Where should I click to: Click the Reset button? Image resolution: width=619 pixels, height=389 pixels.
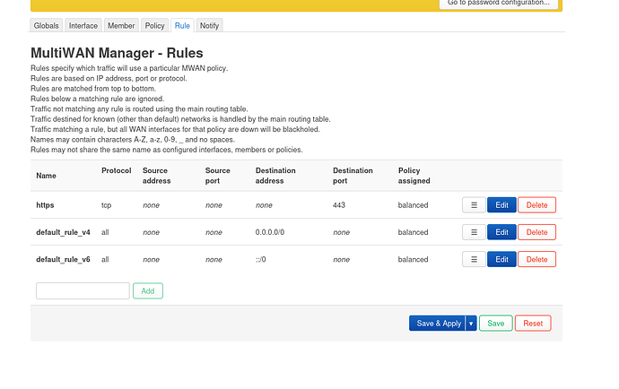(533, 324)
